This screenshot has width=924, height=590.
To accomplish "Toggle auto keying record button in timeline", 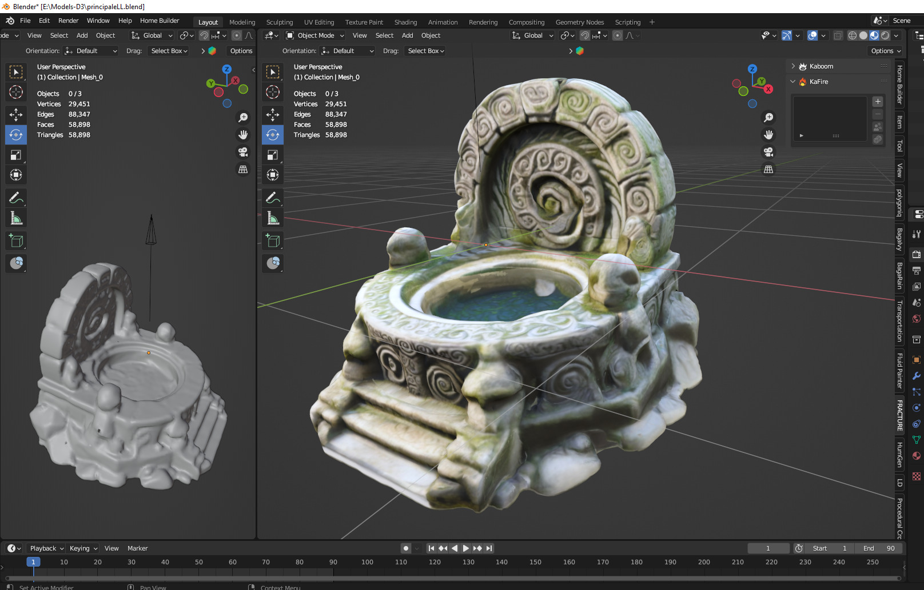I will (x=406, y=548).
